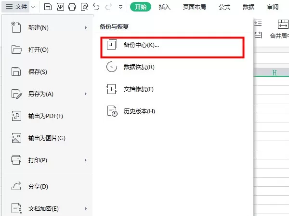Select column H header in spreadsheet

275,72
